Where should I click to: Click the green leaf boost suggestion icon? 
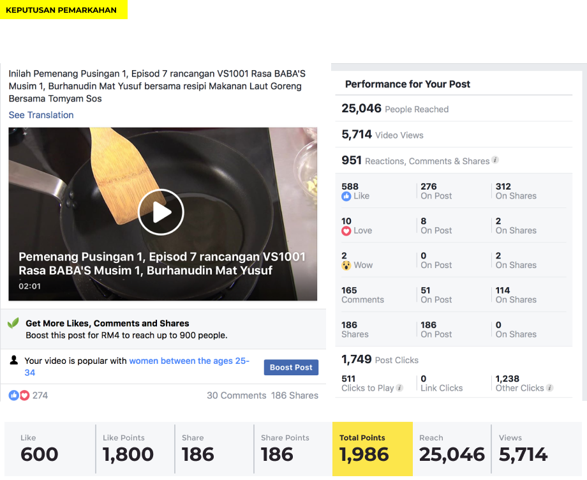click(x=13, y=323)
